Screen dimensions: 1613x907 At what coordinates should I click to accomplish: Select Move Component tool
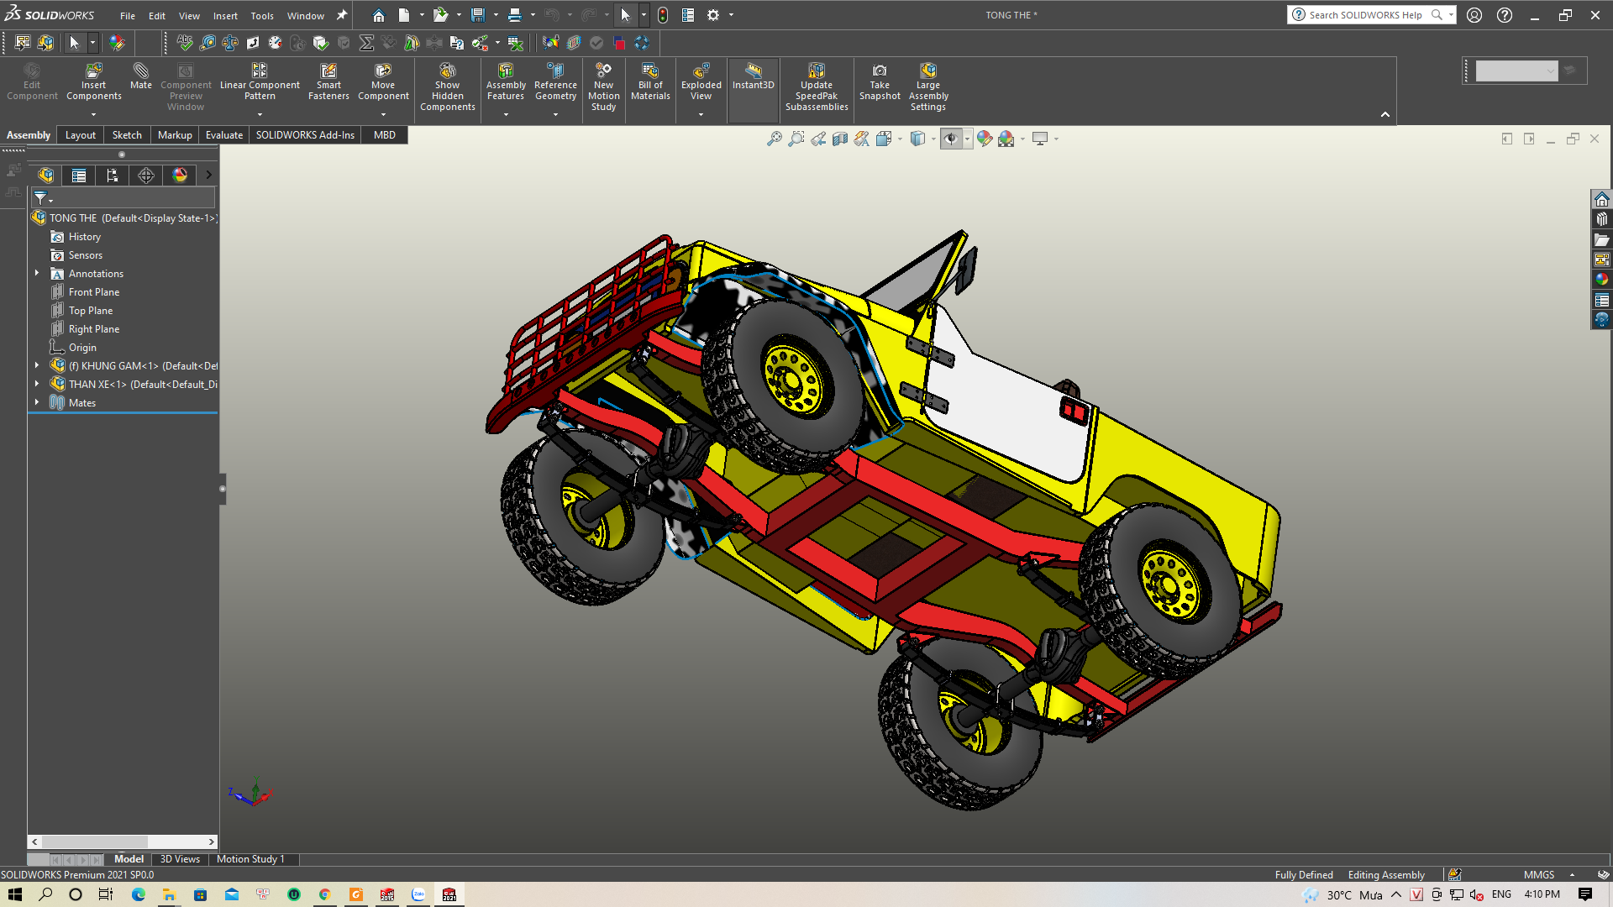point(383,81)
